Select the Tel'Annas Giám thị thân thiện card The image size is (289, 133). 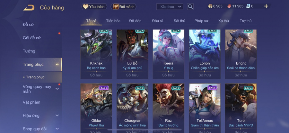click(x=205, y=108)
